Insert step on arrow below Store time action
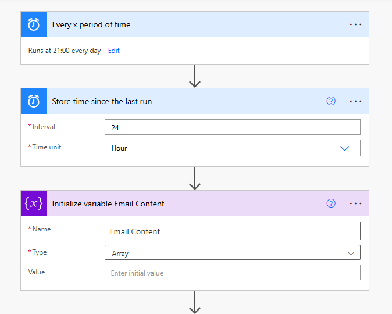 pyautogui.click(x=195, y=179)
